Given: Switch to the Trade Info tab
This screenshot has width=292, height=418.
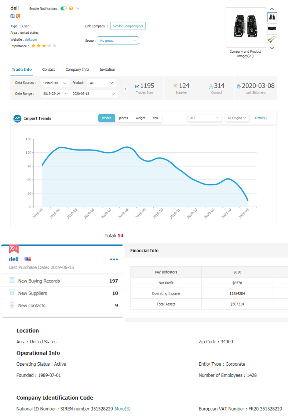Looking at the screenshot, I should (22, 70).
